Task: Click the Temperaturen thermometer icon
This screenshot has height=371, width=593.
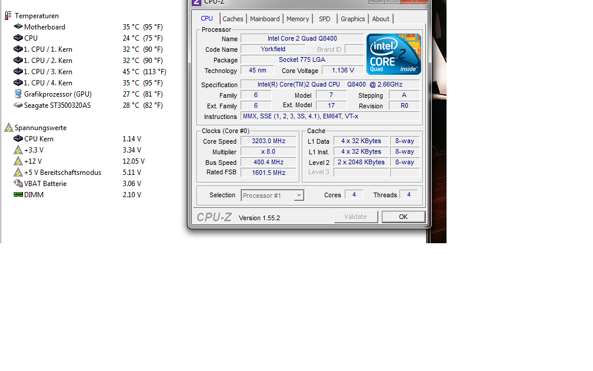Action: click(x=8, y=15)
